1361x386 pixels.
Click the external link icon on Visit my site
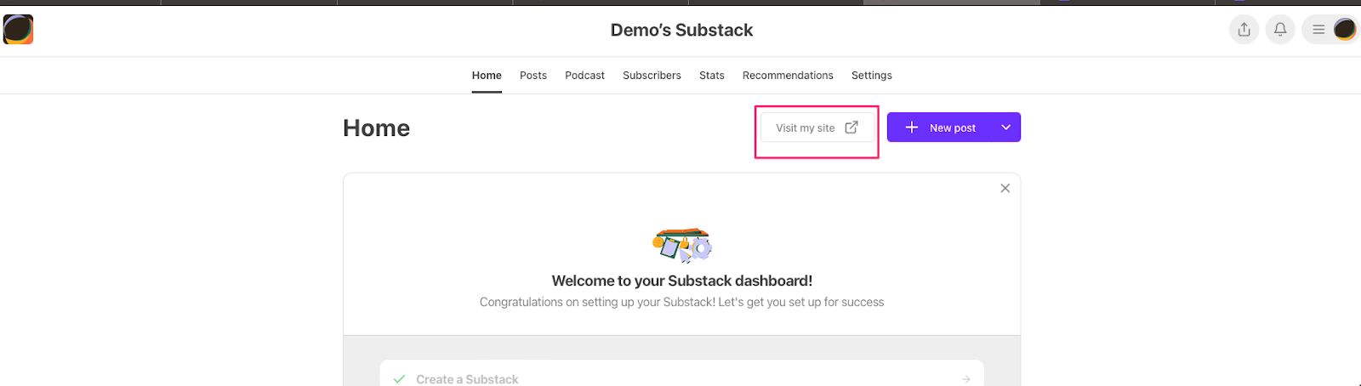coord(851,128)
